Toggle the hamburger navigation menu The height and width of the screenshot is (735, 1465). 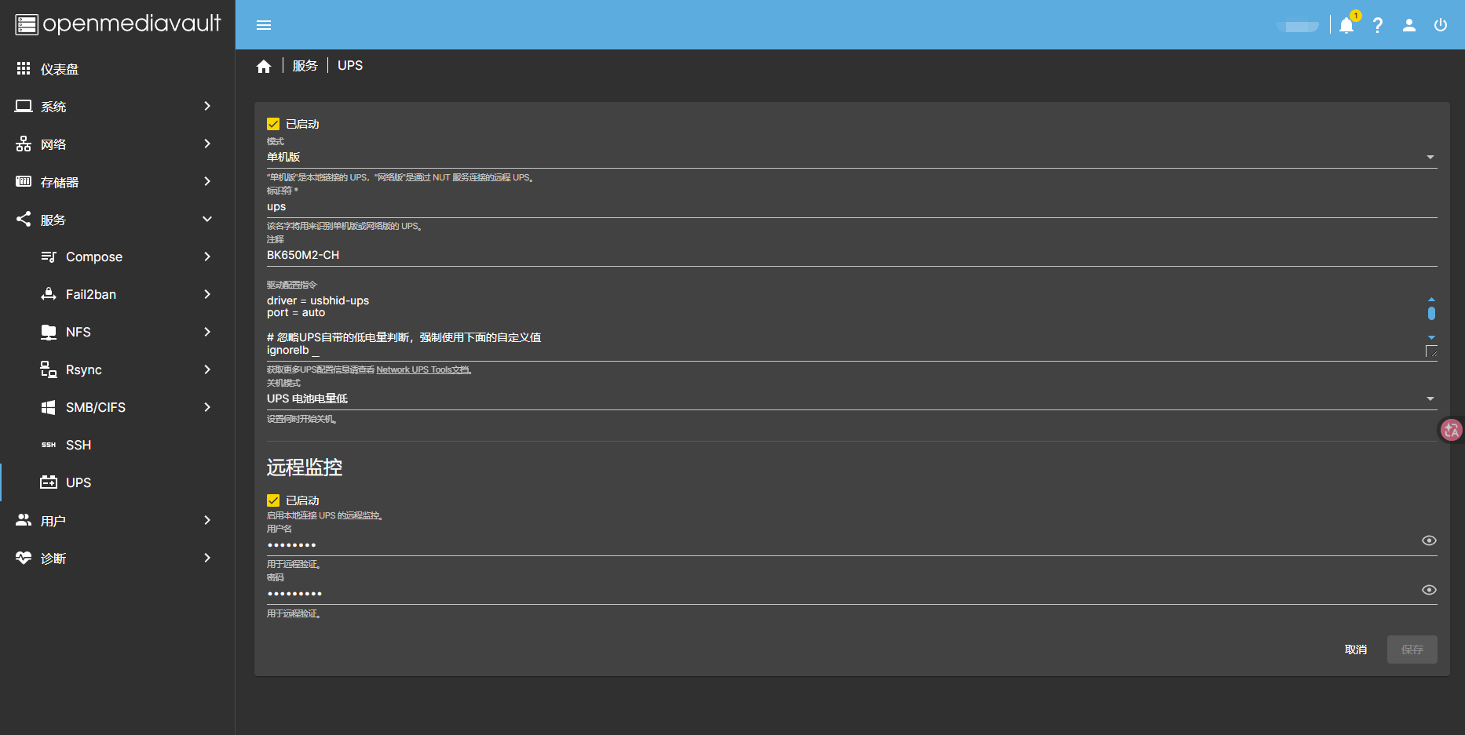click(x=264, y=25)
